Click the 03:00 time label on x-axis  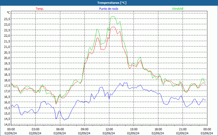point(35,129)
